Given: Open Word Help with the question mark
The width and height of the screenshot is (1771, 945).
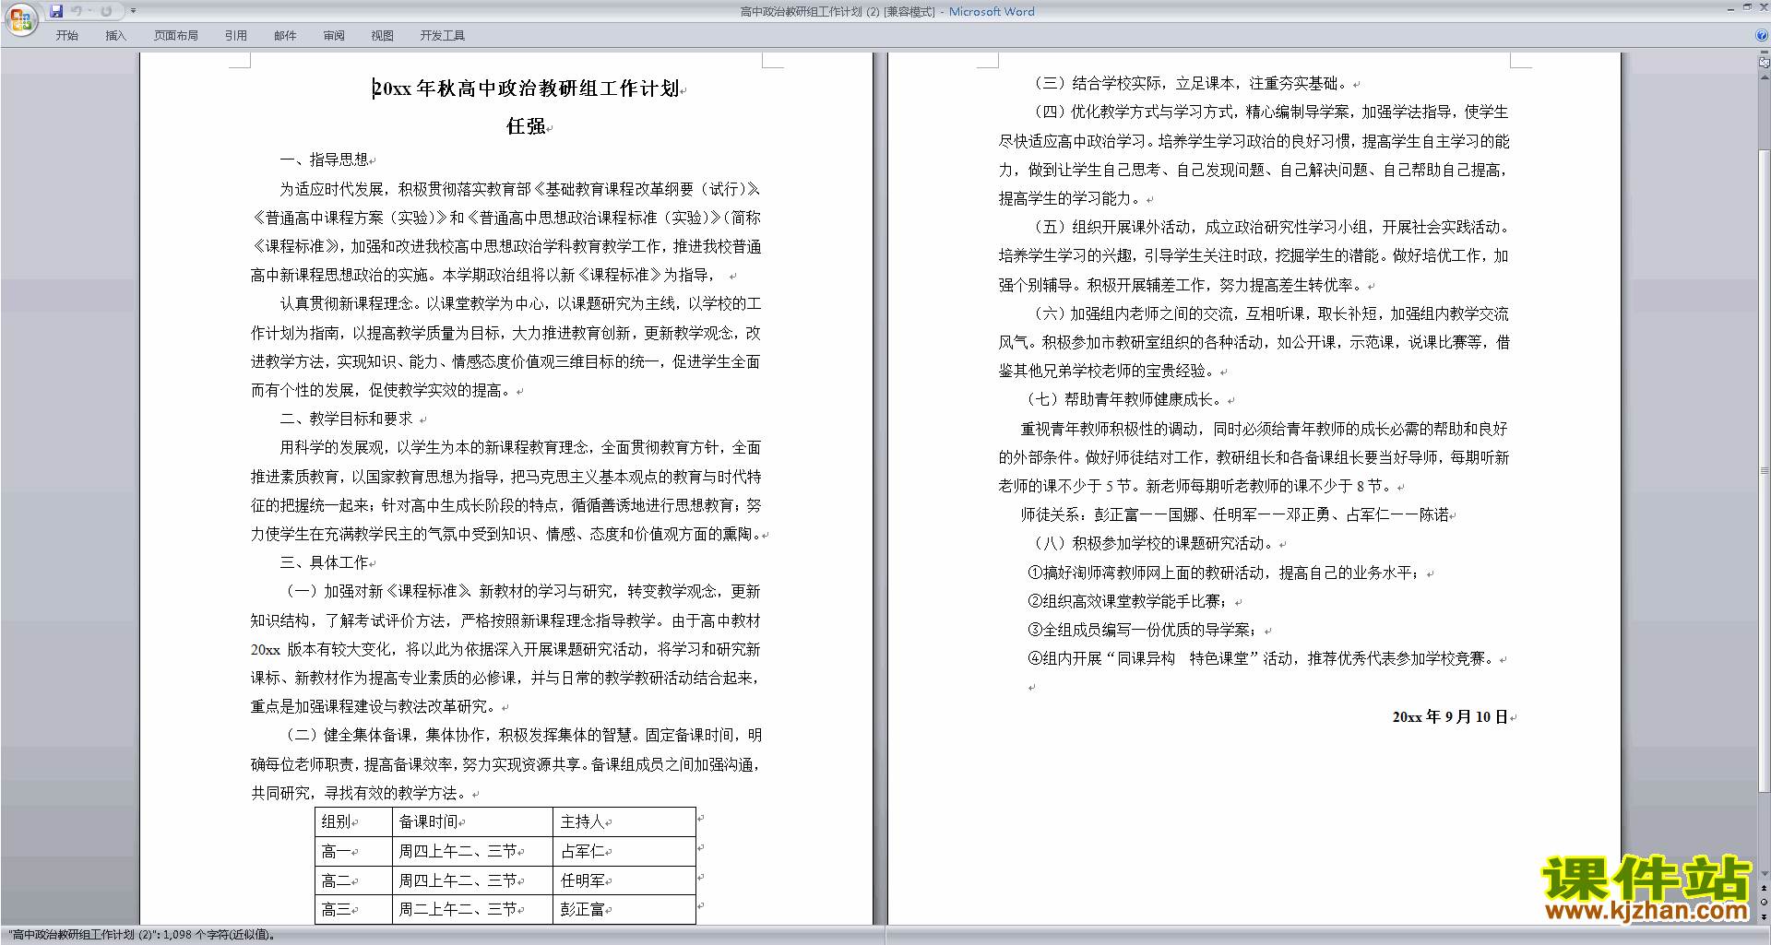Looking at the screenshot, I should pos(1762,35).
